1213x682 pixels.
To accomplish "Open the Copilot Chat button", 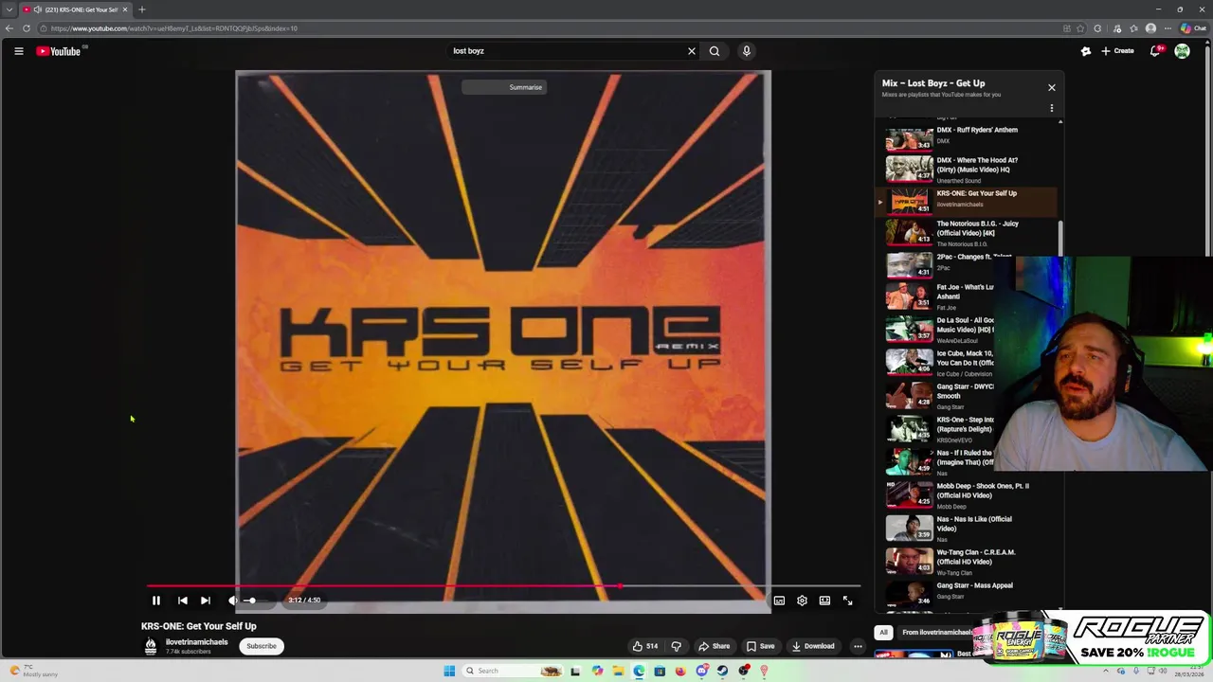I will (x=1193, y=28).
